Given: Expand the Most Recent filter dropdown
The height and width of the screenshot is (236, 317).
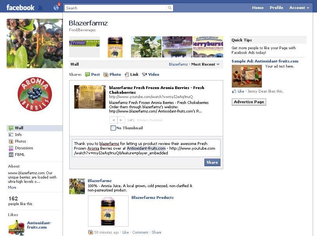Looking at the screenshot, I should 205,64.
